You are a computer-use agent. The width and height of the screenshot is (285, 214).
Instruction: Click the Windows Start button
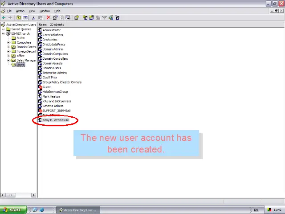coord(12,210)
